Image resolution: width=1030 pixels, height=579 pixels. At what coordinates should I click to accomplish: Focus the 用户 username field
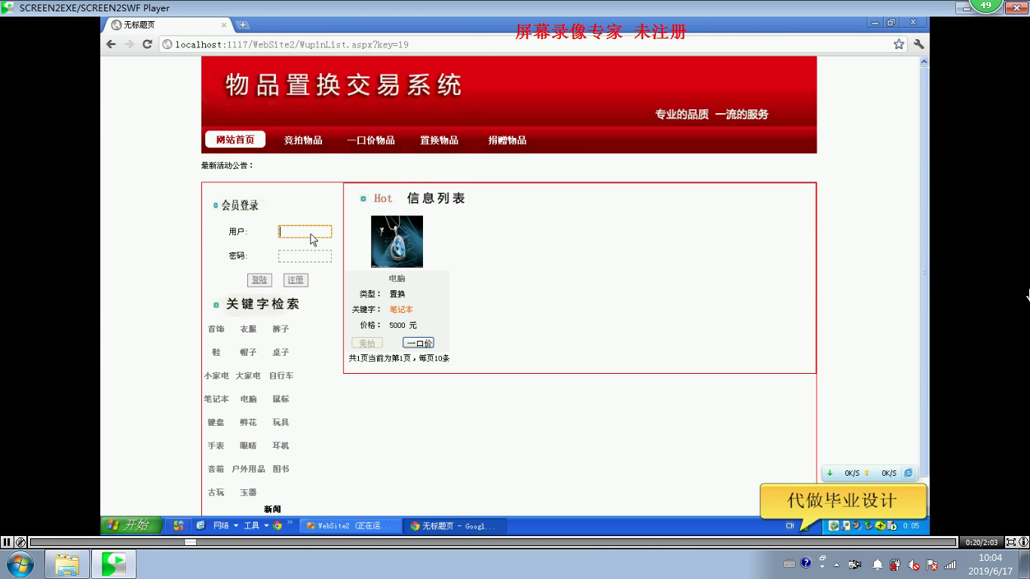click(x=305, y=231)
